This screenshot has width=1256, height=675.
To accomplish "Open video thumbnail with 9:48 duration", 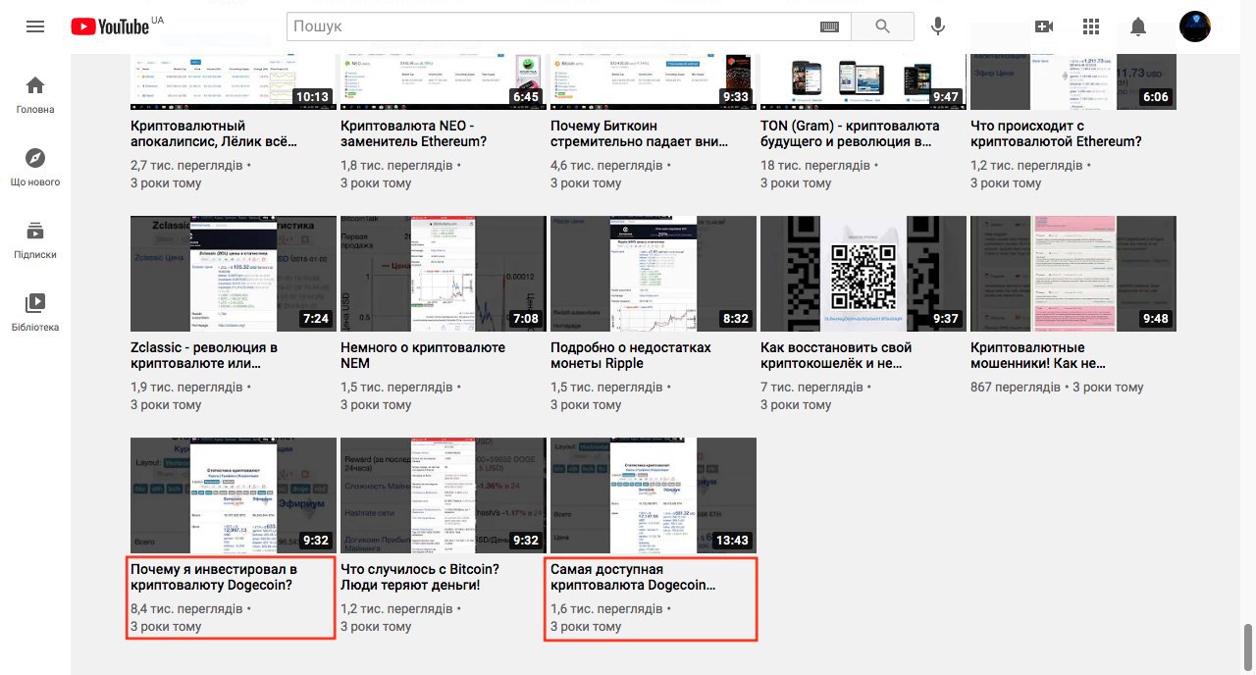I will (1073, 274).
